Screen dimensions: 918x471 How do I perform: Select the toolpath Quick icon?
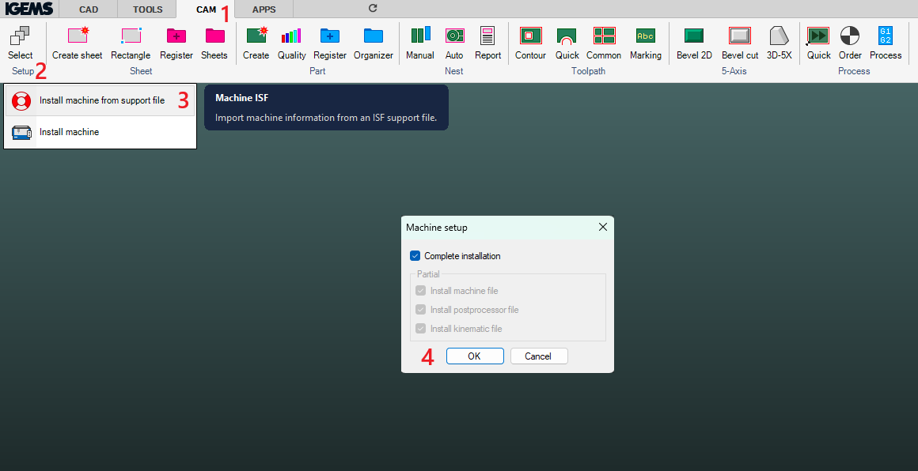(x=567, y=36)
